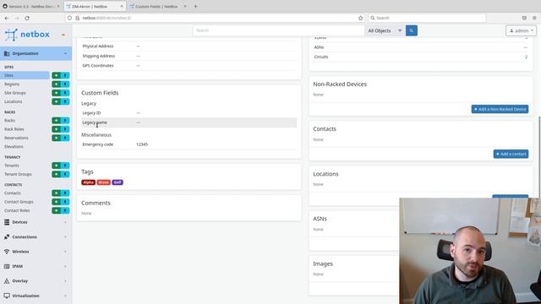This screenshot has width=541, height=304.
Task: Go back in browser history
Action: [x=7, y=18]
